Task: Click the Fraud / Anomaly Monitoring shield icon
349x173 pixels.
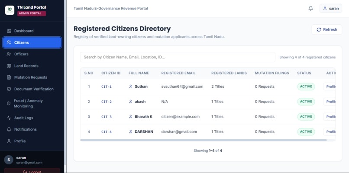Action: point(9,103)
